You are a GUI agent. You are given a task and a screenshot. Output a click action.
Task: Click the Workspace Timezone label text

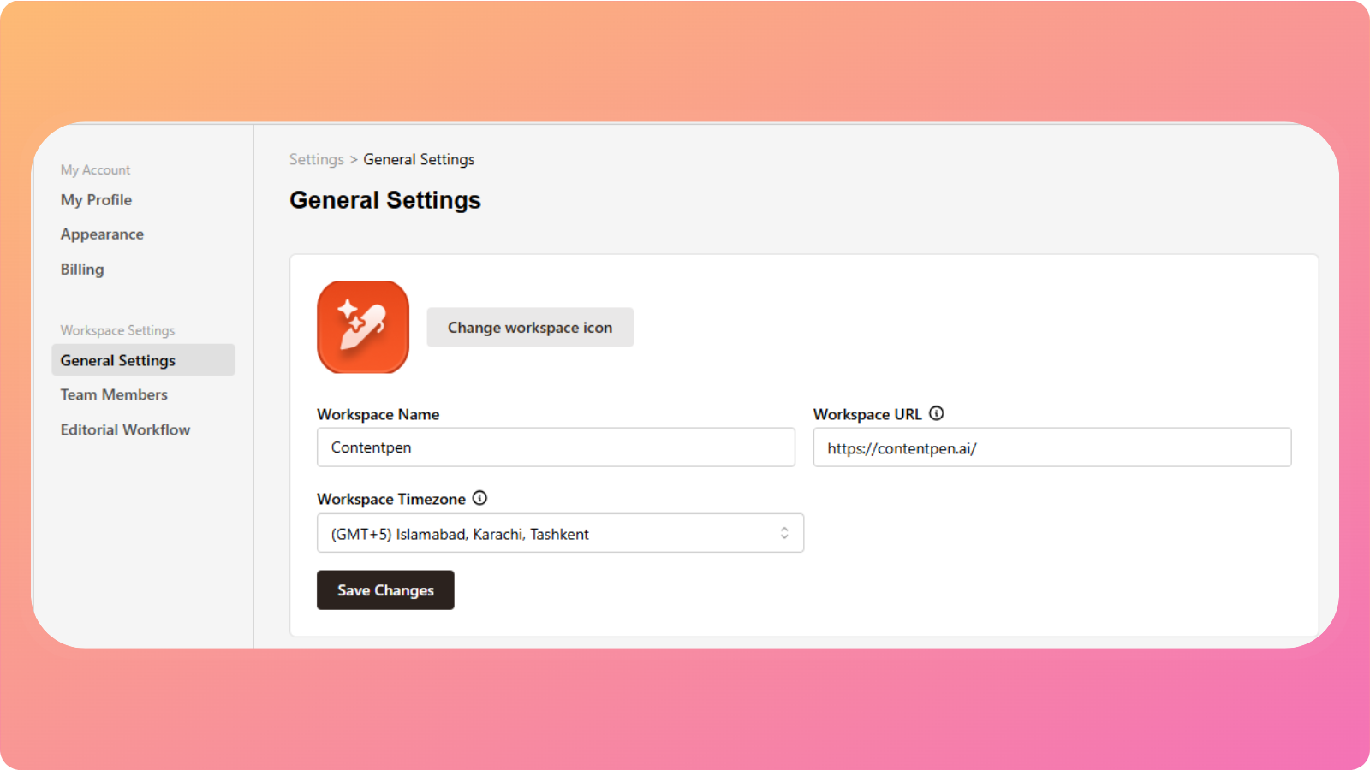tap(391, 499)
